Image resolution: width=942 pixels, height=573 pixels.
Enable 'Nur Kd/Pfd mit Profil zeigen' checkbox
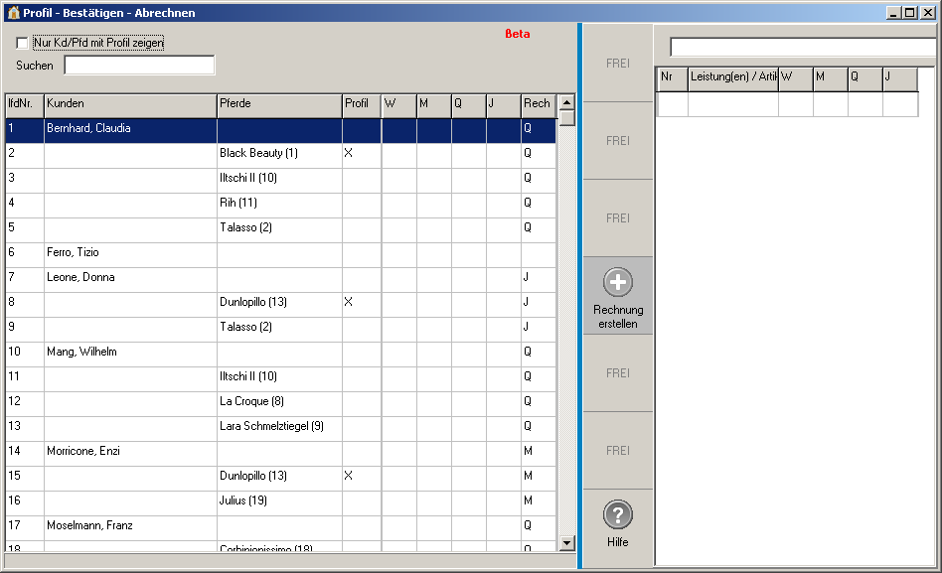click(x=23, y=44)
